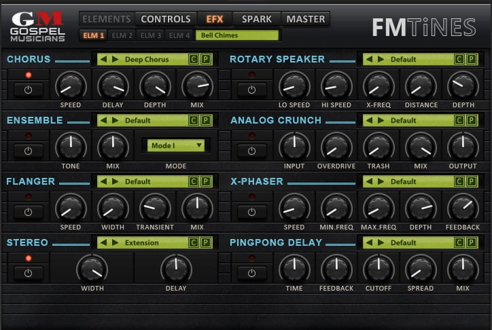Click the Stereo WIDTH knob
The width and height of the screenshot is (492, 330).
[x=92, y=269]
